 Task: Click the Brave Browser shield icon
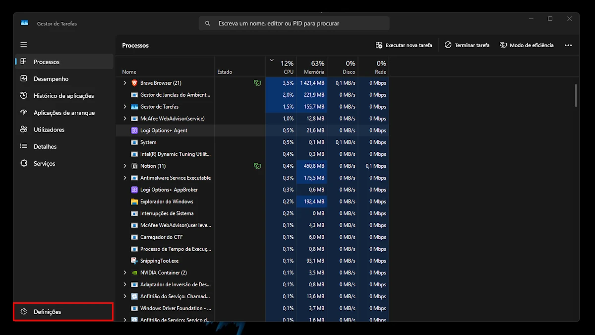coord(134,83)
